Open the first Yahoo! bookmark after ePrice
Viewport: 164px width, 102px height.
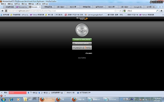pyautogui.click(x=37, y=15)
